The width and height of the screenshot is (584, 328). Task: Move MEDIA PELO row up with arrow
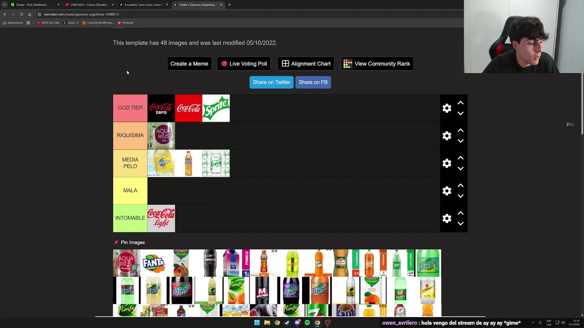tap(460, 158)
